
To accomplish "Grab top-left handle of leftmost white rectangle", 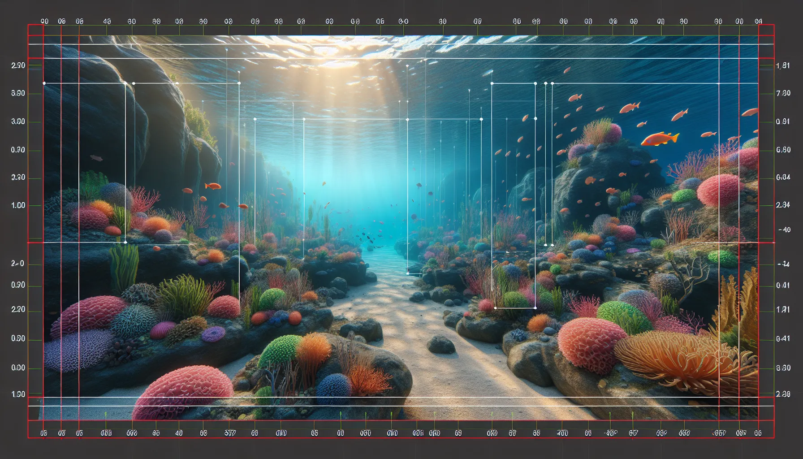I will [x=44, y=83].
